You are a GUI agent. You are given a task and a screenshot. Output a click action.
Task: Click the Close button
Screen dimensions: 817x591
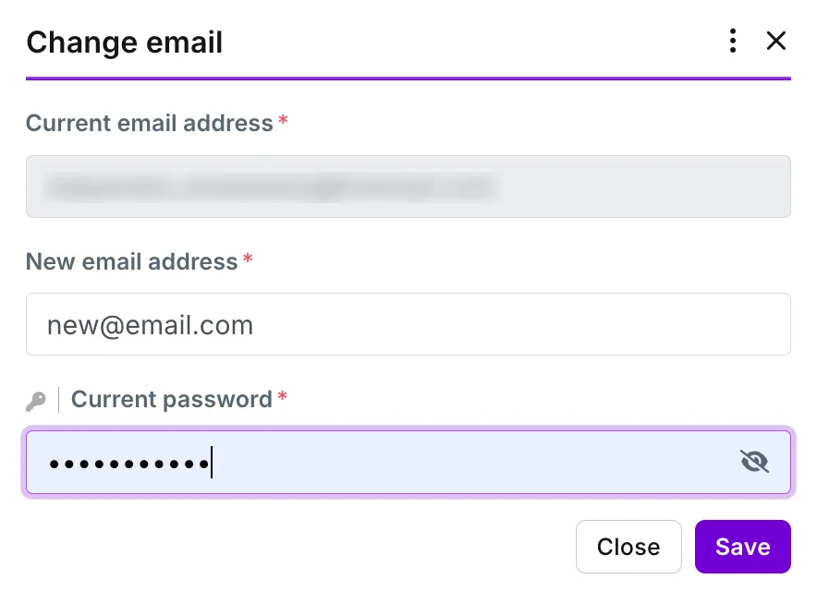pyautogui.click(x=628, y=547)
